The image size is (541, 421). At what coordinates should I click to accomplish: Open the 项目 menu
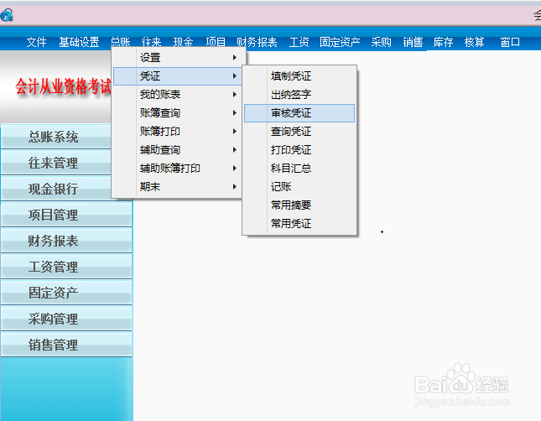point(216,43)
